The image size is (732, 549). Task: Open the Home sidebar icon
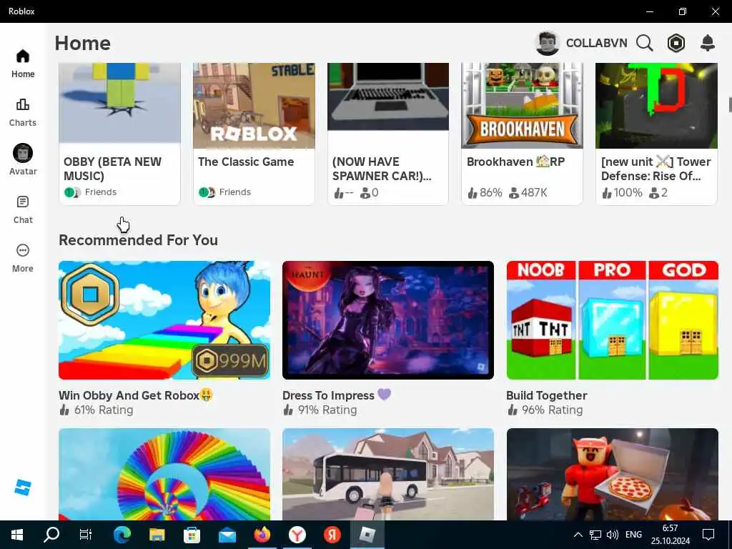click(22, 64)
